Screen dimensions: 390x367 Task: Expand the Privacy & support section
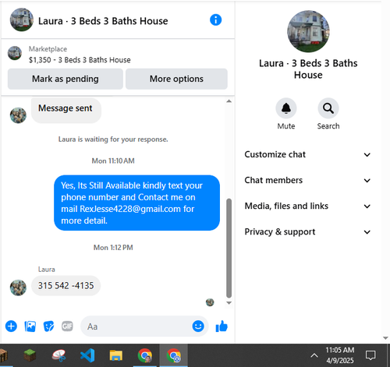(x=307, y=231)
